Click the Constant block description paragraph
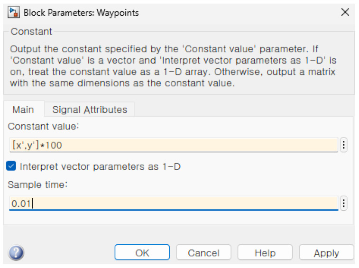 [x=173, y=66]
